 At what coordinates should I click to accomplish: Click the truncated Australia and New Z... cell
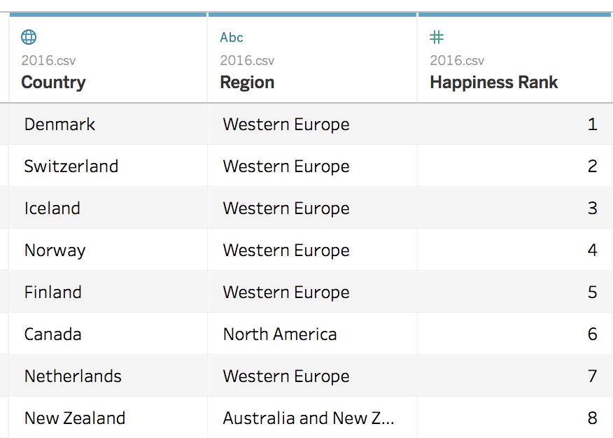click(x=309, y=418)
